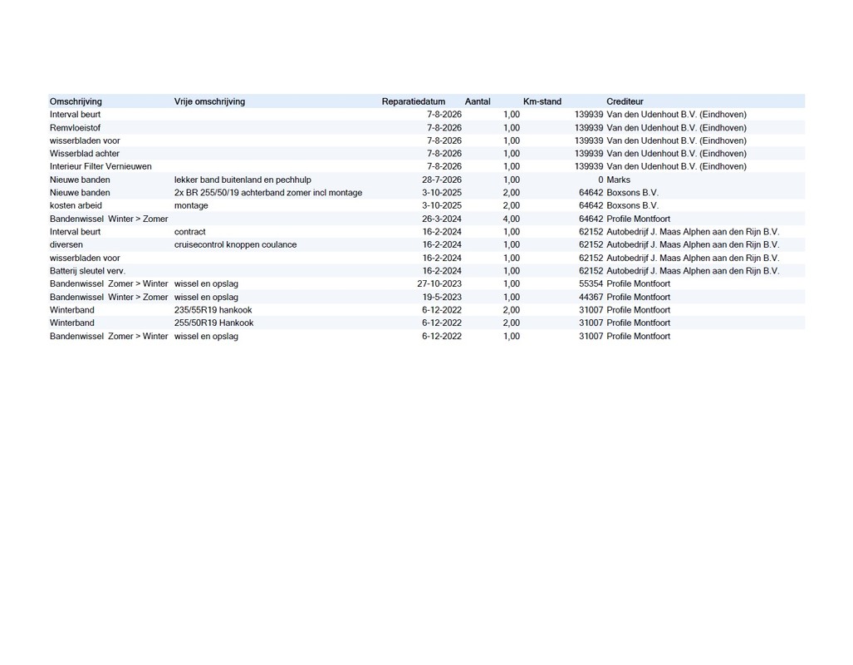Click 'lekker band buitenland en pechhulp' text
853x665 pixels.
pyautogui.click(x=243, y=180)
